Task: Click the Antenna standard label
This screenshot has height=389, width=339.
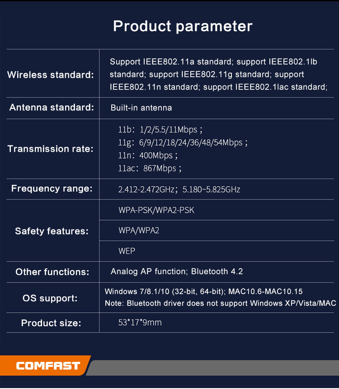Action: coord(52,108)
